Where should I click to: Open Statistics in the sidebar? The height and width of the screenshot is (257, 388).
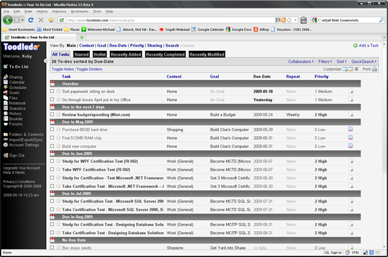pyautogui.click(x=18, y=108)
